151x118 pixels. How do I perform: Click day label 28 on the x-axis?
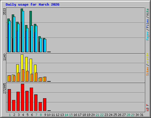click(x=128, y=115)
